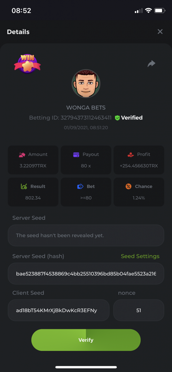Select the Client Seed field

(x=59, y=310)
